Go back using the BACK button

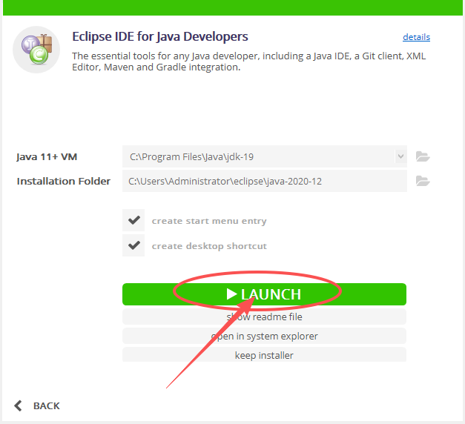tap(37, 405)
